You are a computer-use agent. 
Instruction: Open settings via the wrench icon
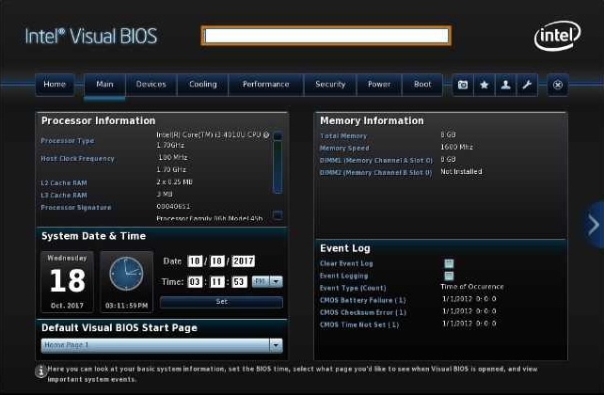point(527,85)
